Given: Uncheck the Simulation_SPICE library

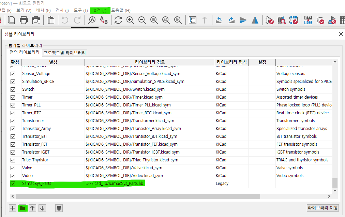Looking at the screenshot, I should [13, 82].
